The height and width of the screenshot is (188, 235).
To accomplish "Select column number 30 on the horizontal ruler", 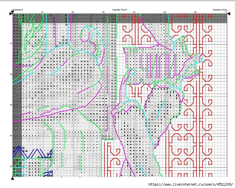I will 103,12.
